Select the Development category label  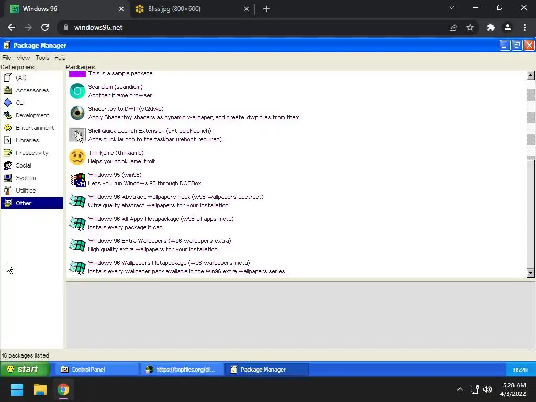pos(32,115)
